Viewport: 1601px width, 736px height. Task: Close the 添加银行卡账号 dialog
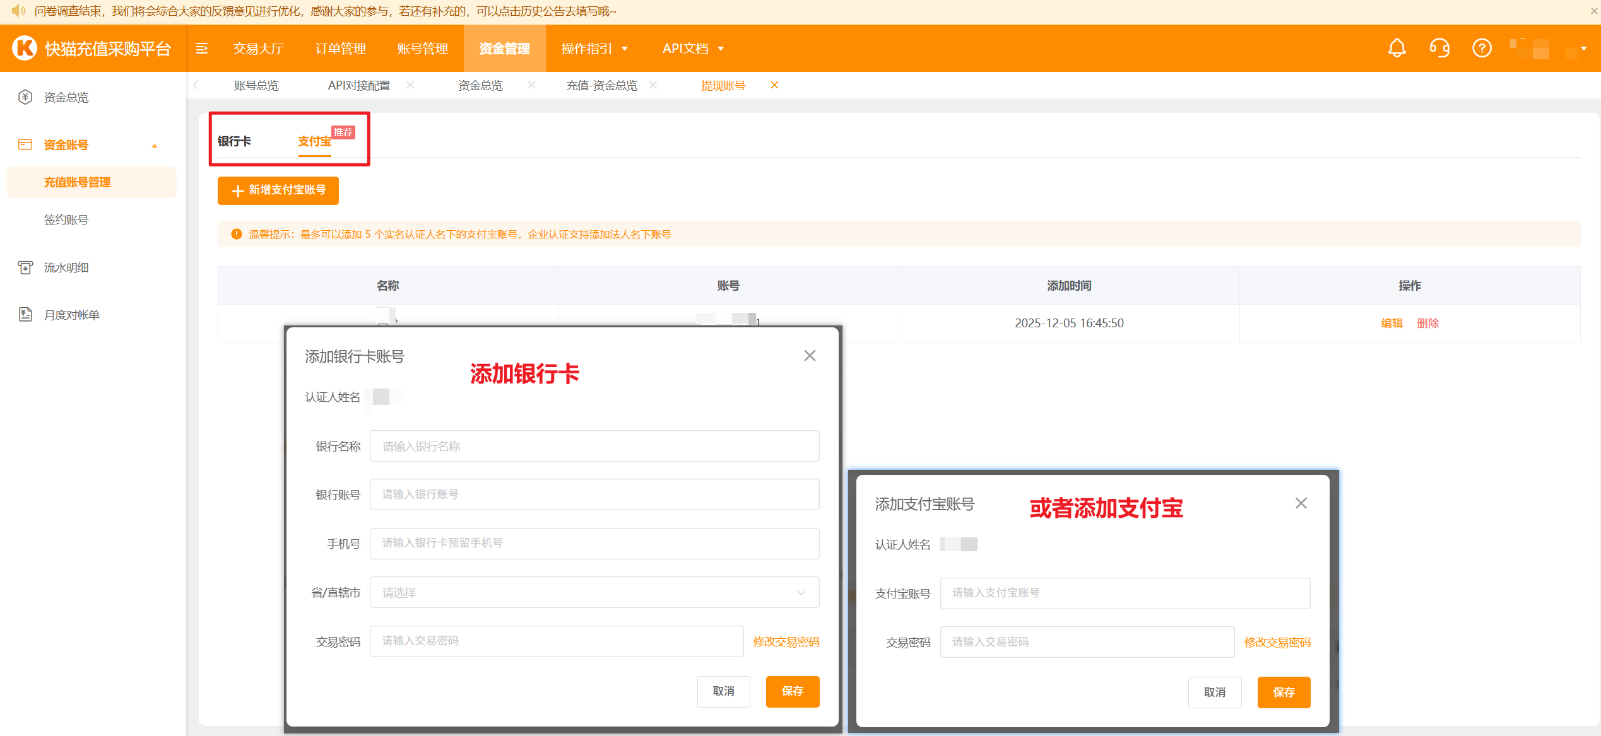pyautogui.click(x=810, y=356)
